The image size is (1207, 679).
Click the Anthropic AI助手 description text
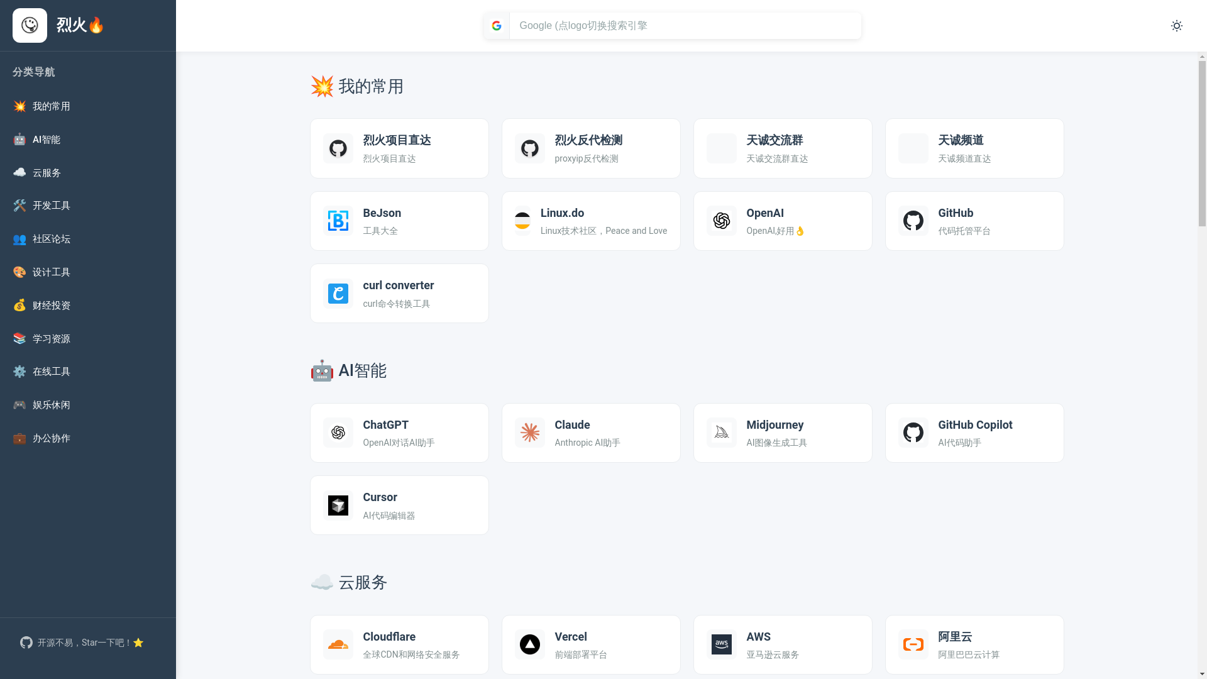[x=587, y=443]
